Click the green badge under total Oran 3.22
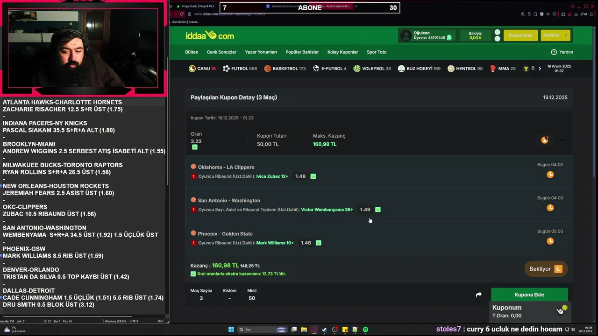The height and width of the screenshot is (336, 598). (195, 147)
